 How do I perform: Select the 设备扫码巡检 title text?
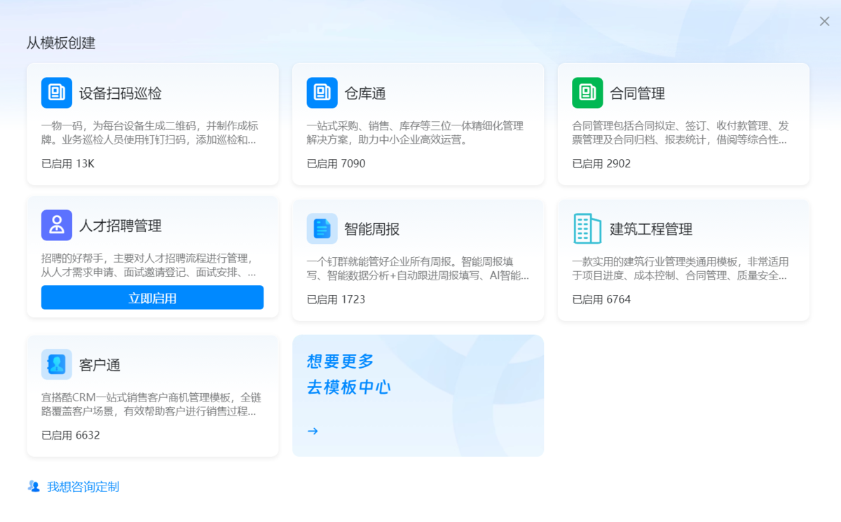tap(121, 93)
